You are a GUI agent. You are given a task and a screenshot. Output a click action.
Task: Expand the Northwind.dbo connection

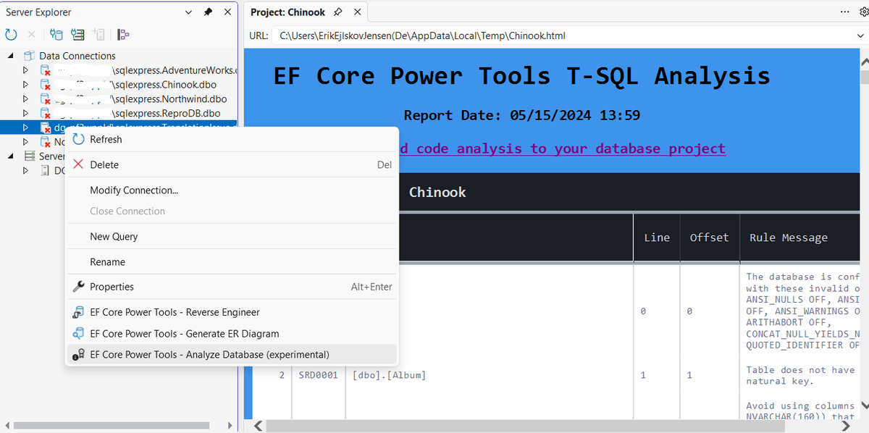[x=26, y=99]
